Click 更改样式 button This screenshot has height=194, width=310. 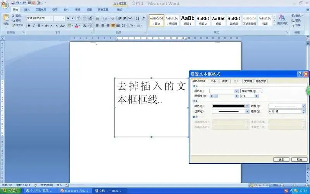(282, 20)
